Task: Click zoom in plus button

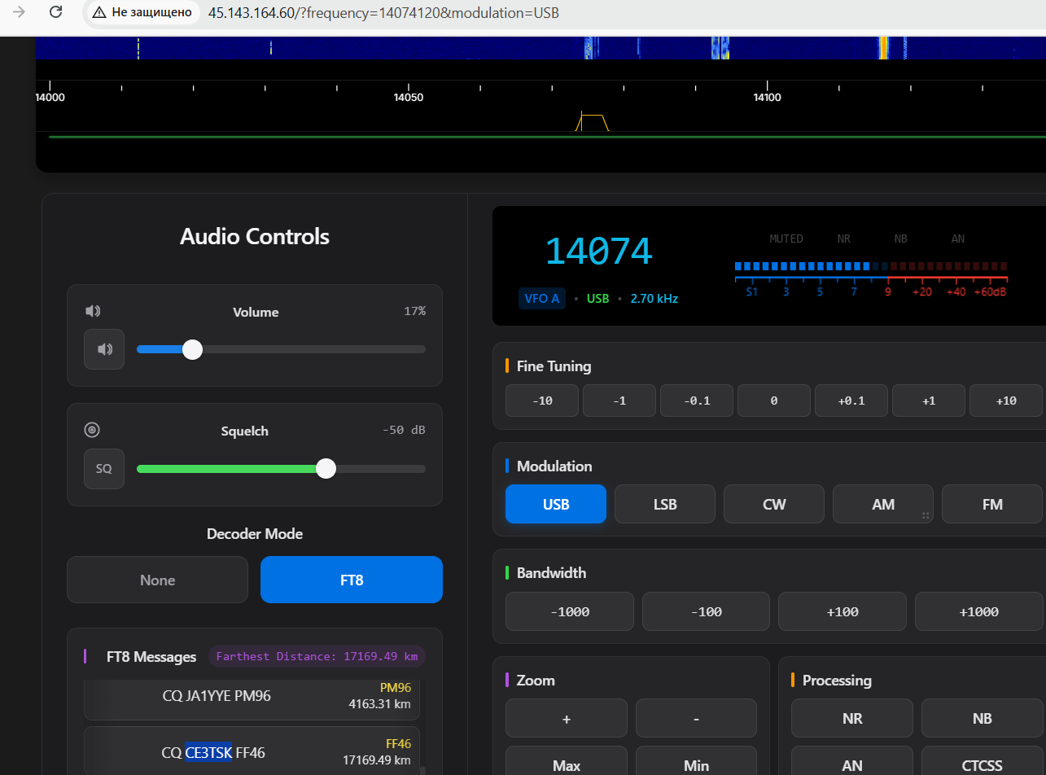Action: point(567,719)
